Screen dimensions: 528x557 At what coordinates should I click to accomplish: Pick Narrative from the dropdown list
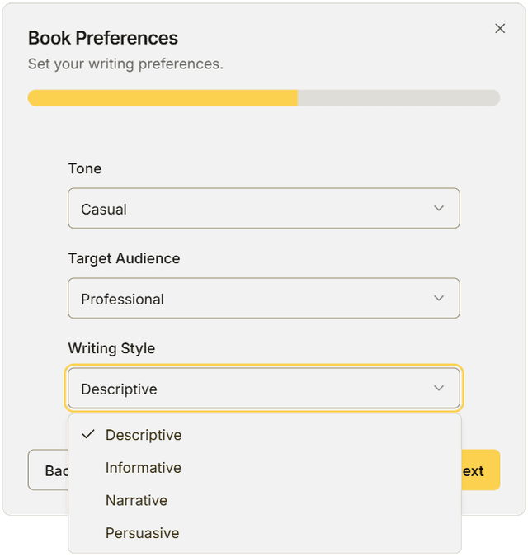point(136,500)
